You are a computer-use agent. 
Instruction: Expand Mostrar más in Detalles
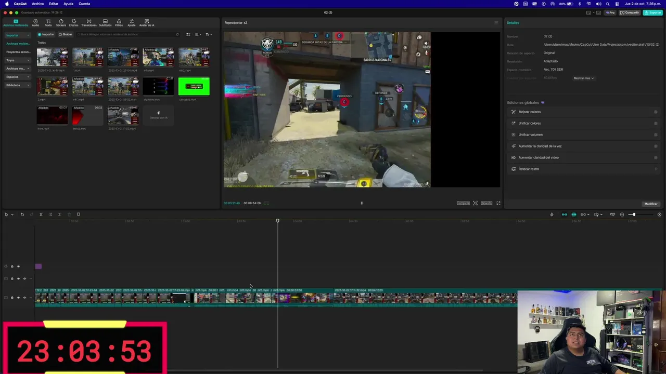pyautogui.click(x=583, y=78)
